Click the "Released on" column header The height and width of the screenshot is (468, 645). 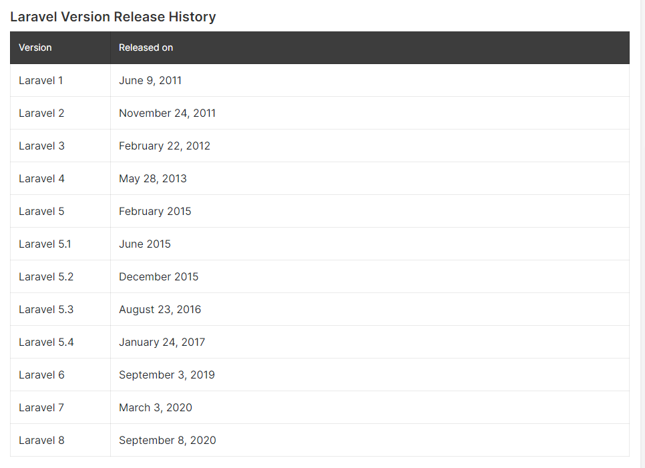146,47
